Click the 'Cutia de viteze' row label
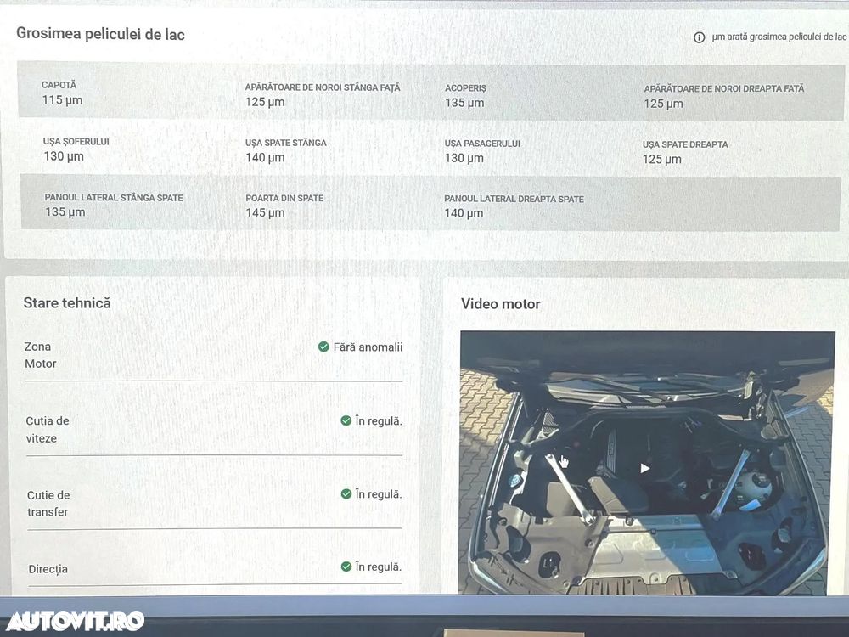 [48, 430]
